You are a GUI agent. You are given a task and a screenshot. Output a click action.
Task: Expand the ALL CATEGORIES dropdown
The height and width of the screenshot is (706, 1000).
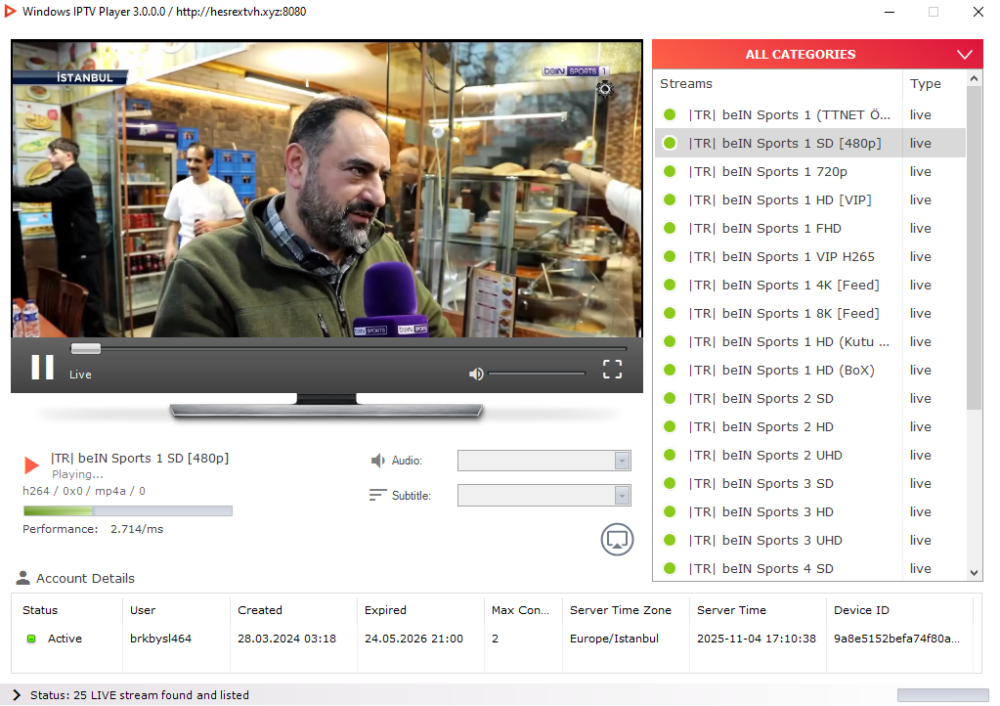coord(965,55)
